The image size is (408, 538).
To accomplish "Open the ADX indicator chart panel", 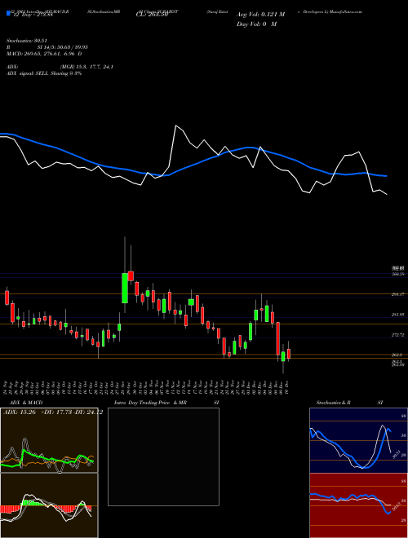I will (49, 440).
